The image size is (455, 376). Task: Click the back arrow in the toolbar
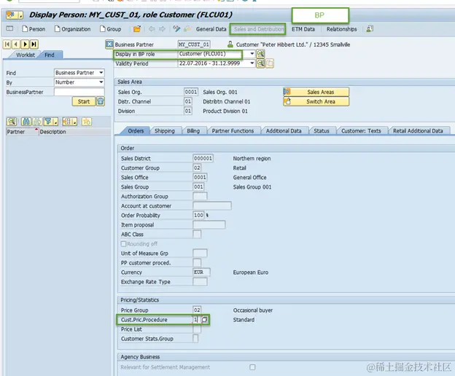point(152,29)
